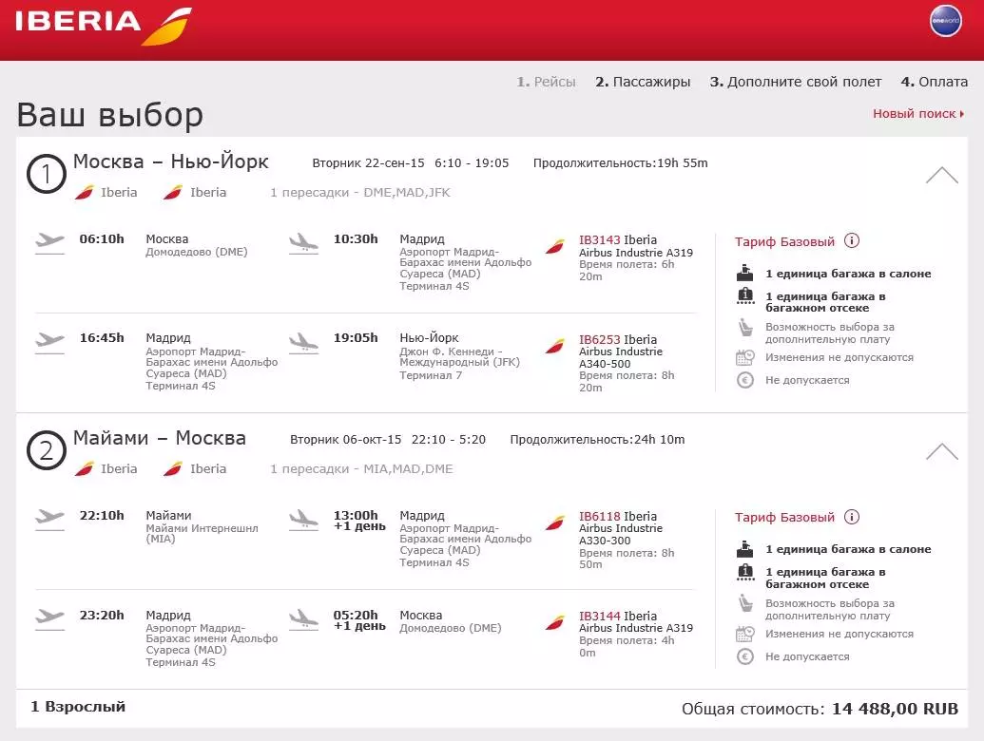Click arrival plane icon at 19:05h
The width and height of the screenshot is (984, 741).
(x=303, y=343)
